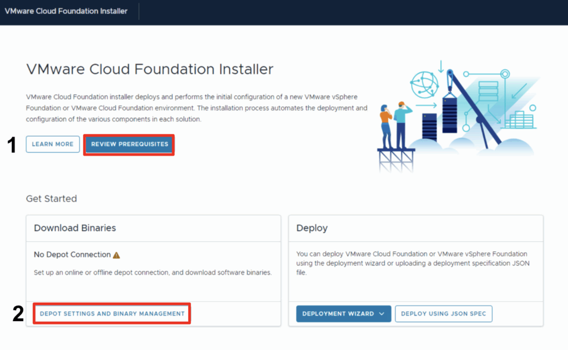Image resolution: width=568 pixels, height=350 pixels.
Task: Choose Deploy Using JSON Spec
Action: pos(443,314)
